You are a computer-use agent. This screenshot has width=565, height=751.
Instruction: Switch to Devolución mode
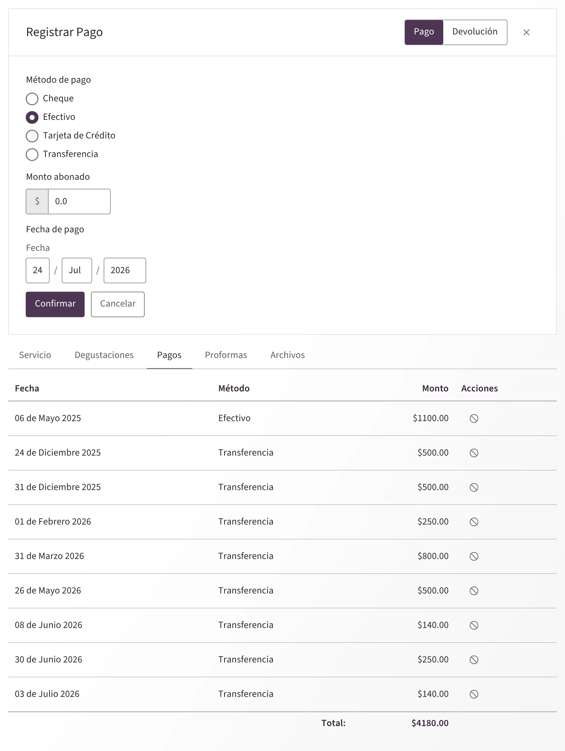pos(475,32)
